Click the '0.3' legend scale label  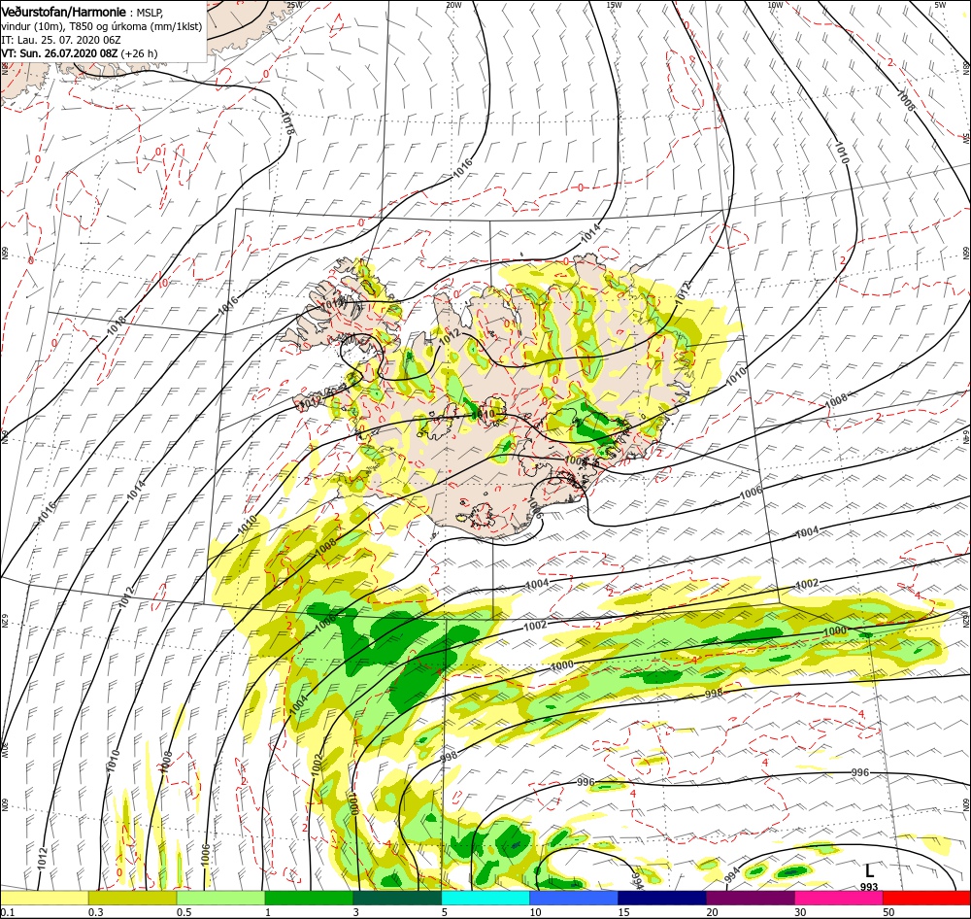pyautogui.click(x=96, y=911)
